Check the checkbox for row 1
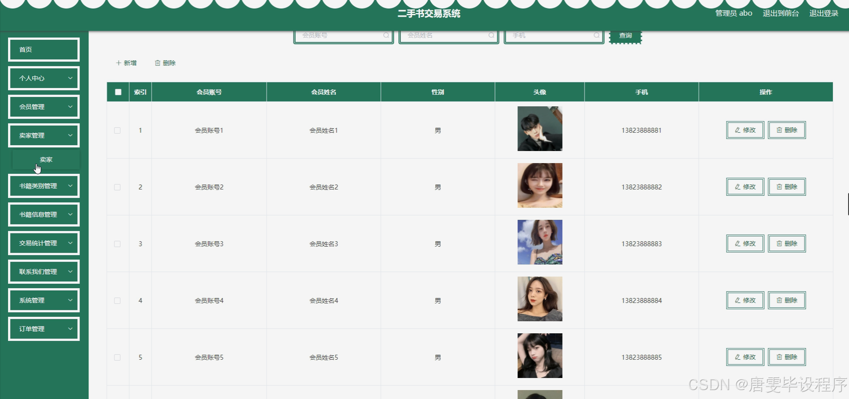 click(117, 130)
